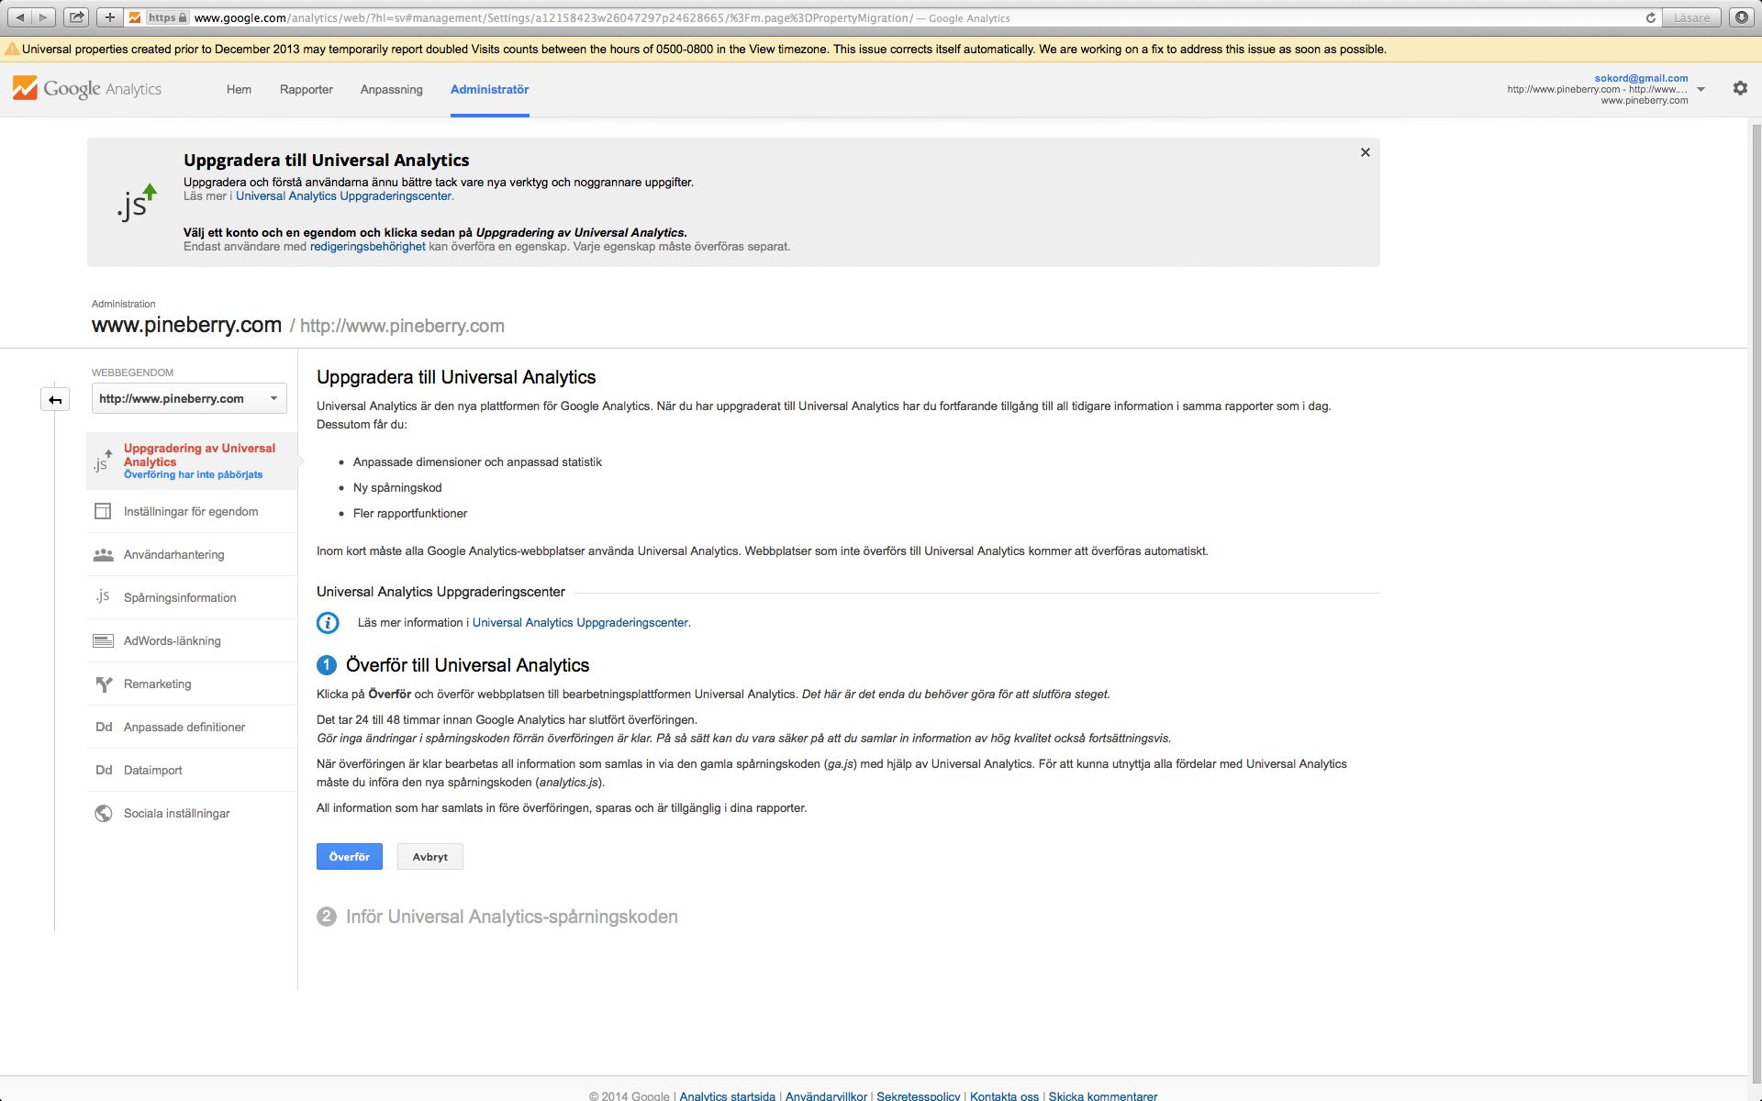
Task: Open Universal Analytics Uppgraderingscenter link in banner
Action: coord(343,196)
